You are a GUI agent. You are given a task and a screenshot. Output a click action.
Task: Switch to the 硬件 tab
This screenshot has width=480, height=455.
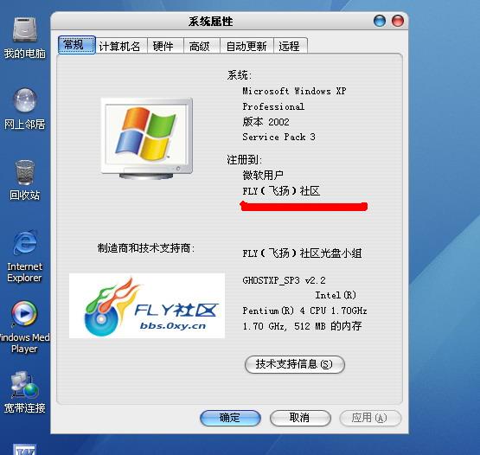click(163, 46)
